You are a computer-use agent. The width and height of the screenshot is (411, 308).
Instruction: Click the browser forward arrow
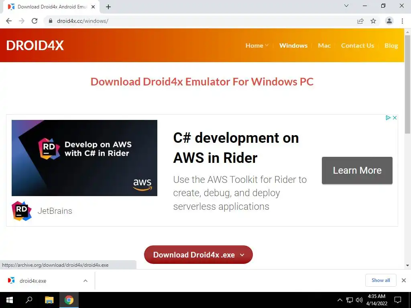(22, 21)
